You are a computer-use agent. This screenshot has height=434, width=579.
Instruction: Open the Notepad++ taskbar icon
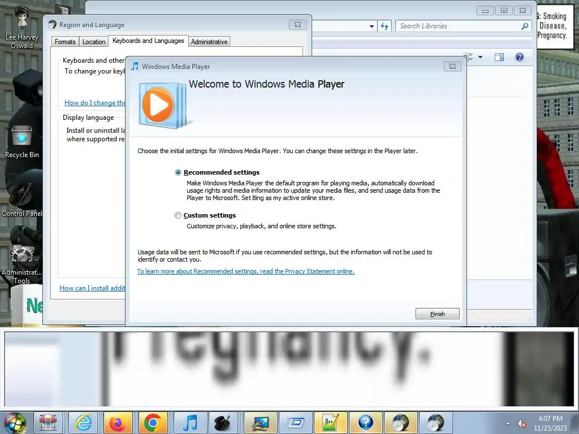tap(330, 423)
